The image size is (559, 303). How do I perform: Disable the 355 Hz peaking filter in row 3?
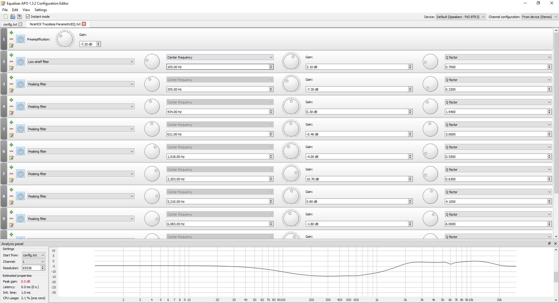click(20, 84)
